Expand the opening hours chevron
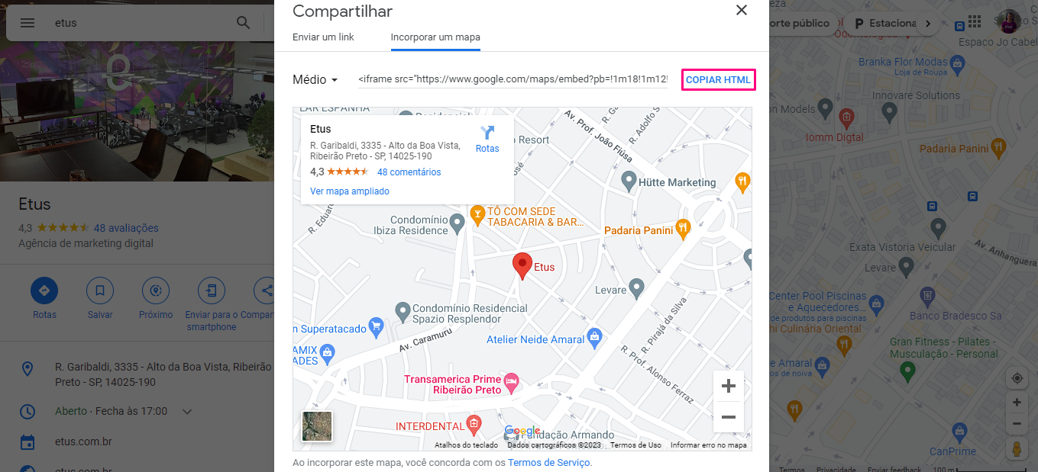Screen dimensions: 1038x472 (187, 412)
